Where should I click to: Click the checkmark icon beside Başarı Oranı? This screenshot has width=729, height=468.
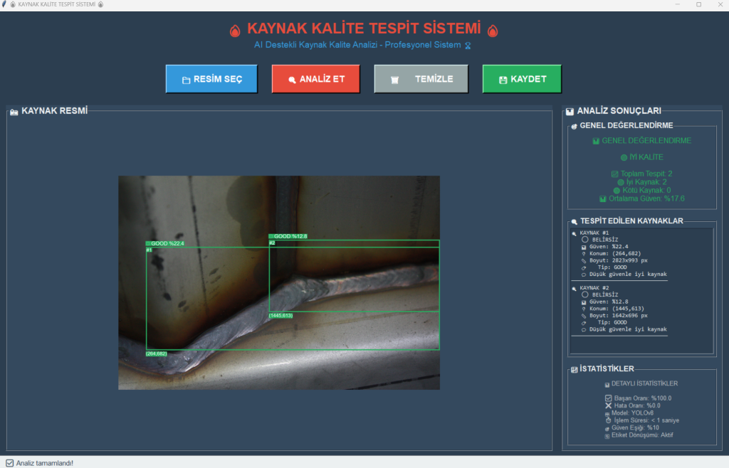pos(608,398)
